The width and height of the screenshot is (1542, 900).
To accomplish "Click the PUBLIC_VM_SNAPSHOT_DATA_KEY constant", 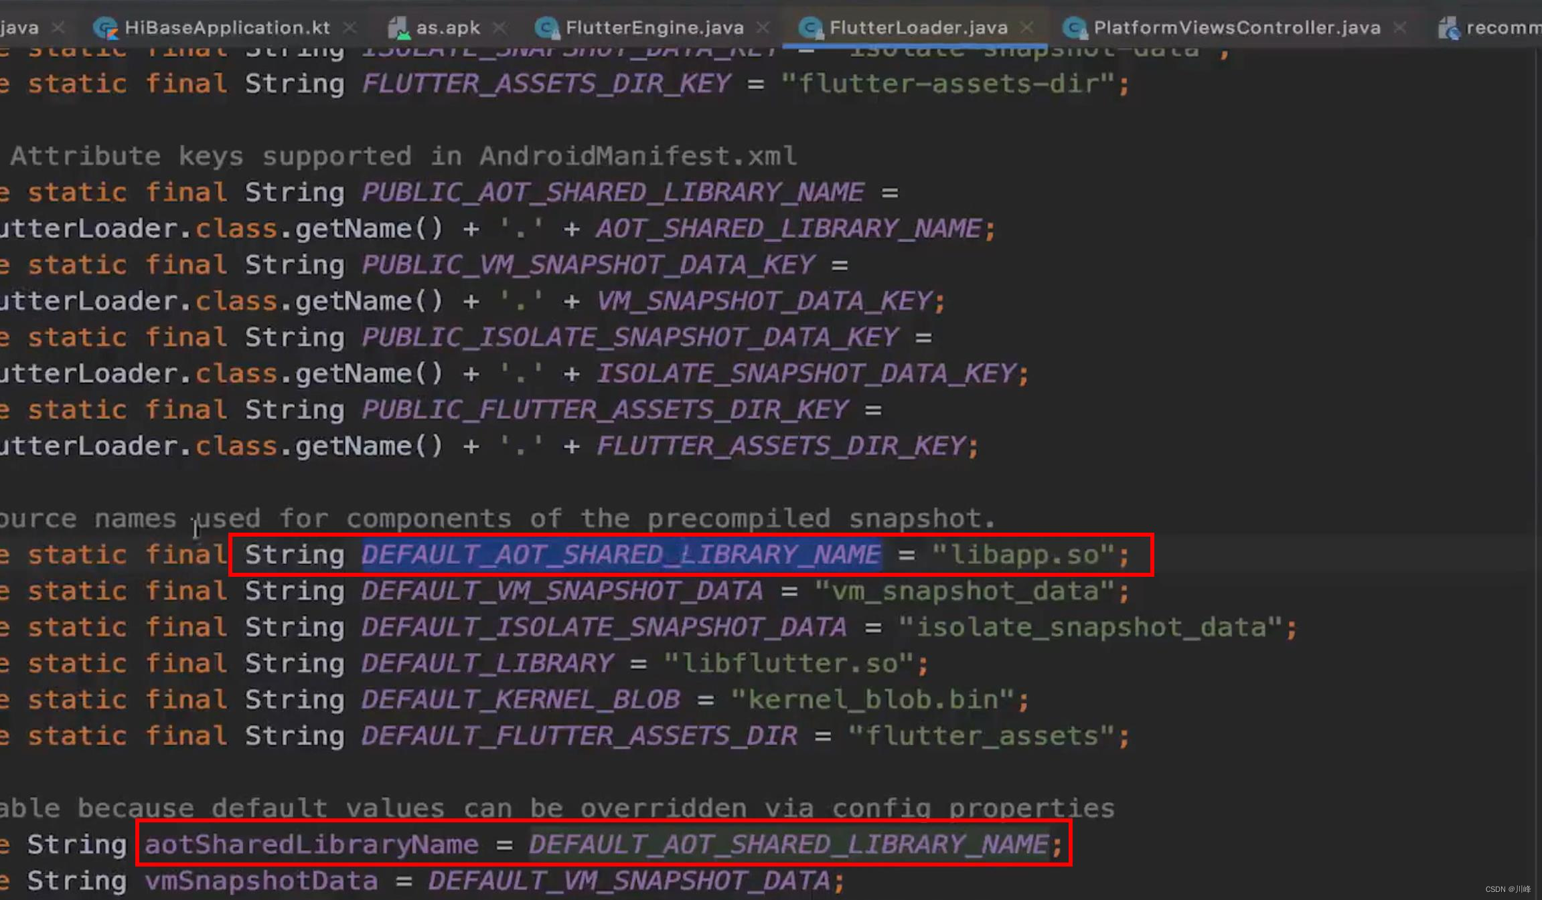I will (588, 264).
